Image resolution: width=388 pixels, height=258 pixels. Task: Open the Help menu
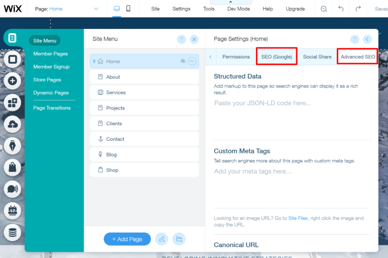click(x=268, y=9)
